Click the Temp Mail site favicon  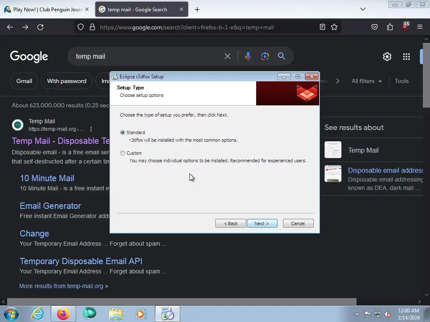click(18, 125)
